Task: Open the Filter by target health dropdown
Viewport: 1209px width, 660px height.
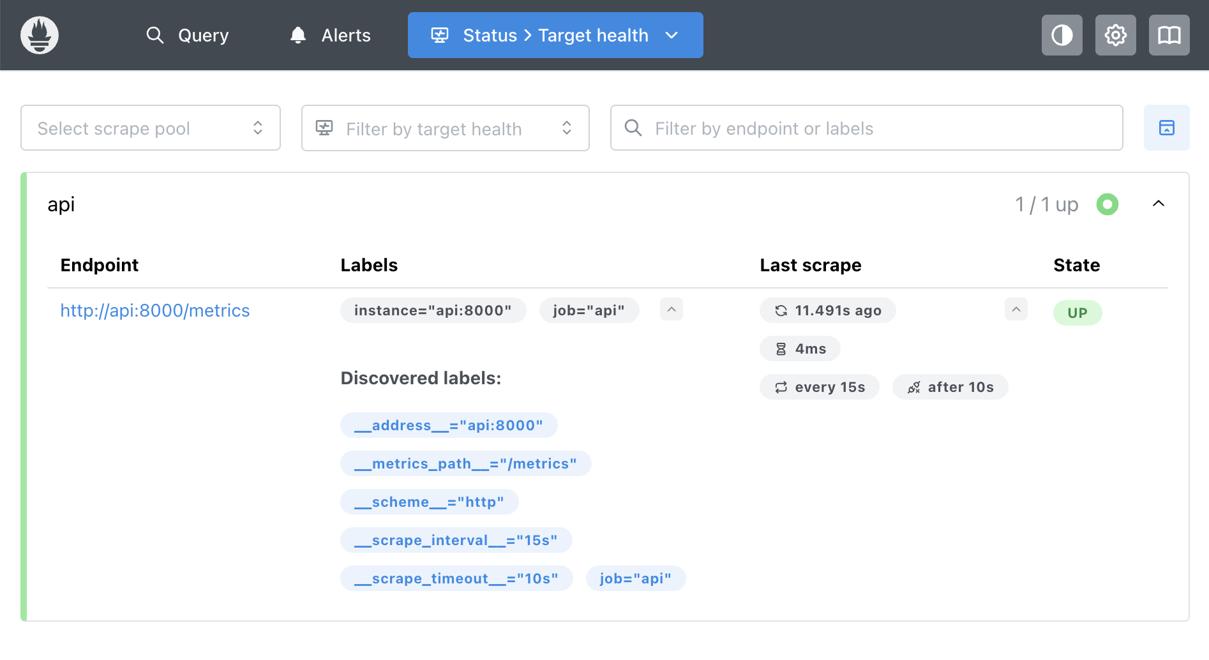Action: [x=445, y=128]
